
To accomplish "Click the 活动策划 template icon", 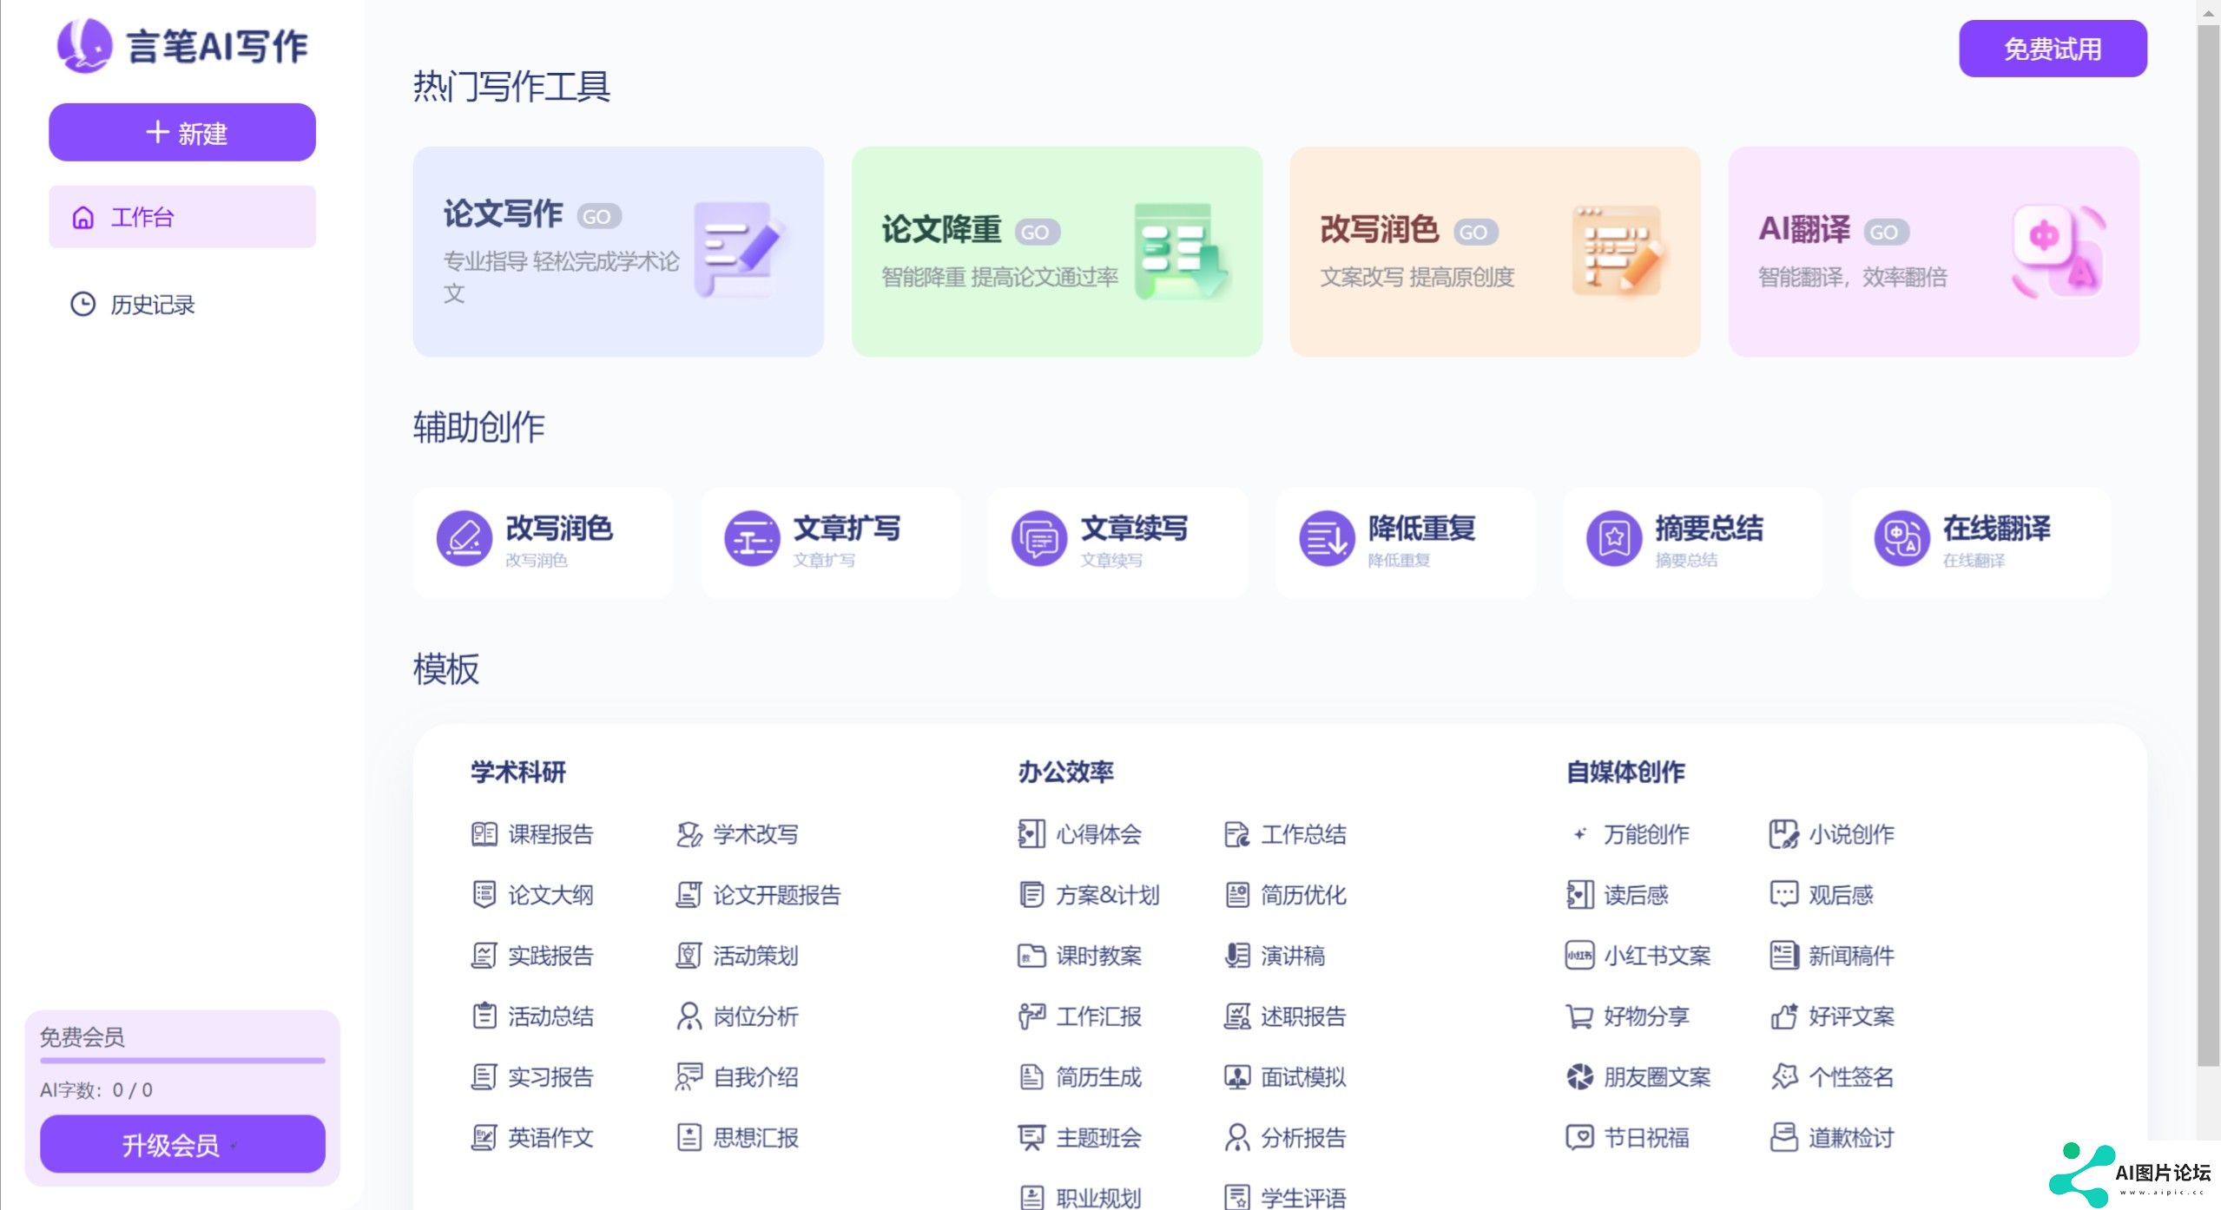I will coord(689,956).
